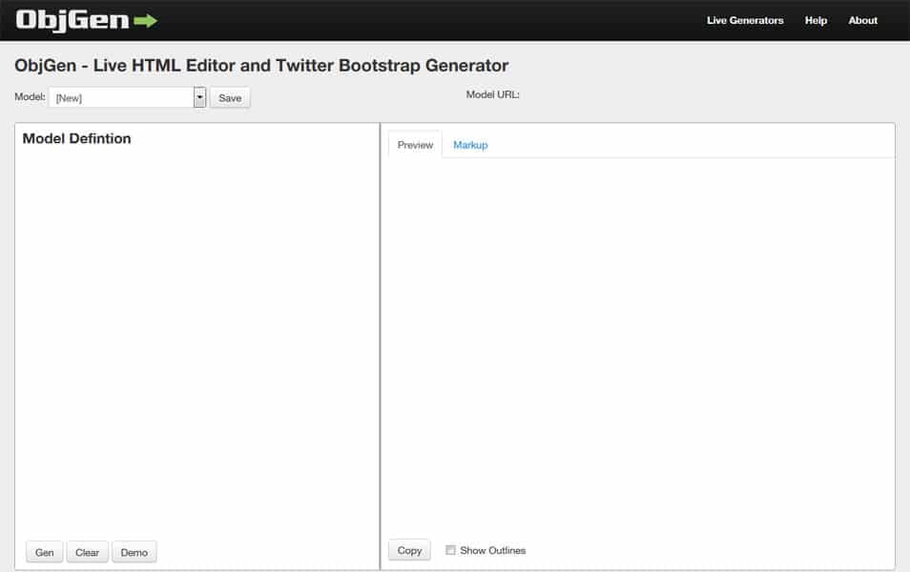910x572 pixels.
Task: Open the Live Generators menu
Action: coord(744,21)
